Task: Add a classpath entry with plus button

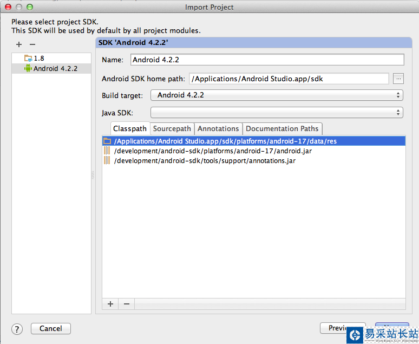Action: (x=110, y=304)
